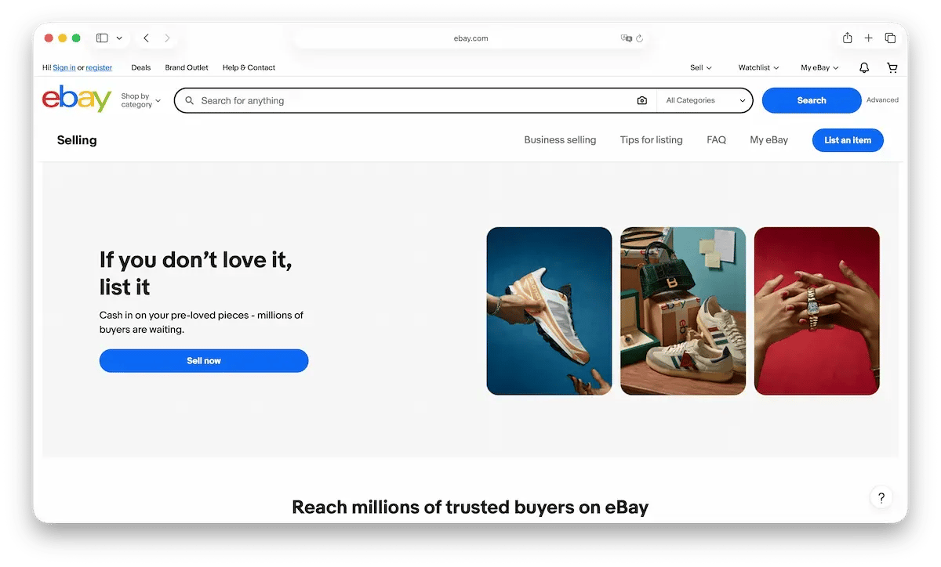Viewport: 941px width, 567px height.
Task: Expand the Sell menu
Action: (701, 68)
